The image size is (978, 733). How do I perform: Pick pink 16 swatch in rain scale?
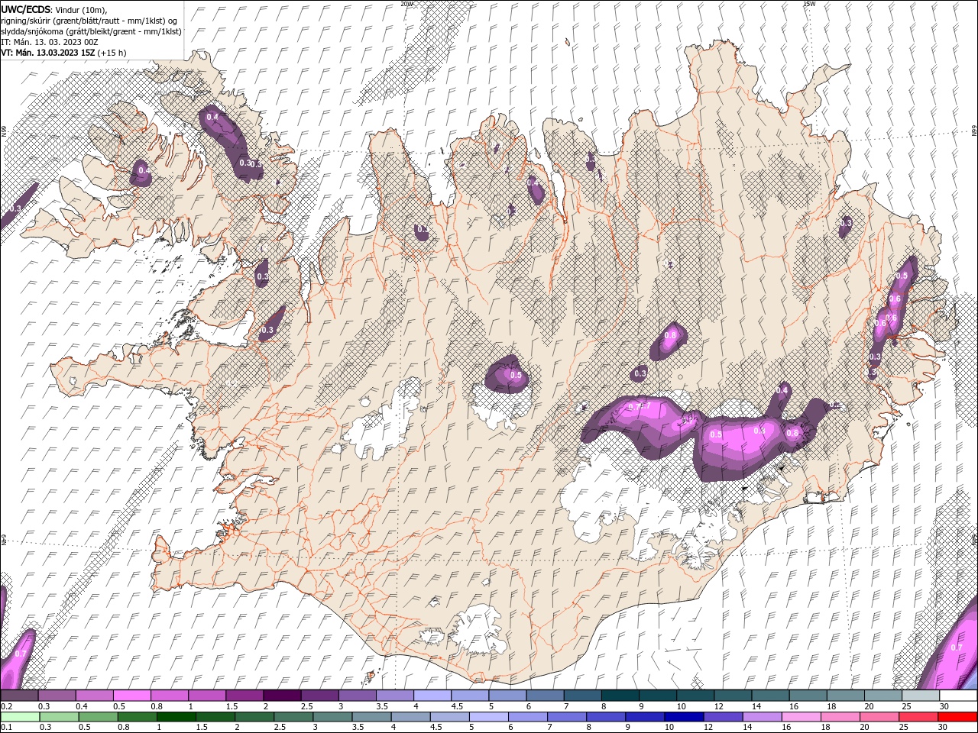coord(802,717)
